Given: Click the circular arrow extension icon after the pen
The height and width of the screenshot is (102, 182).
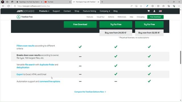Looking at the screenshot, I should (x=152, y=6).
